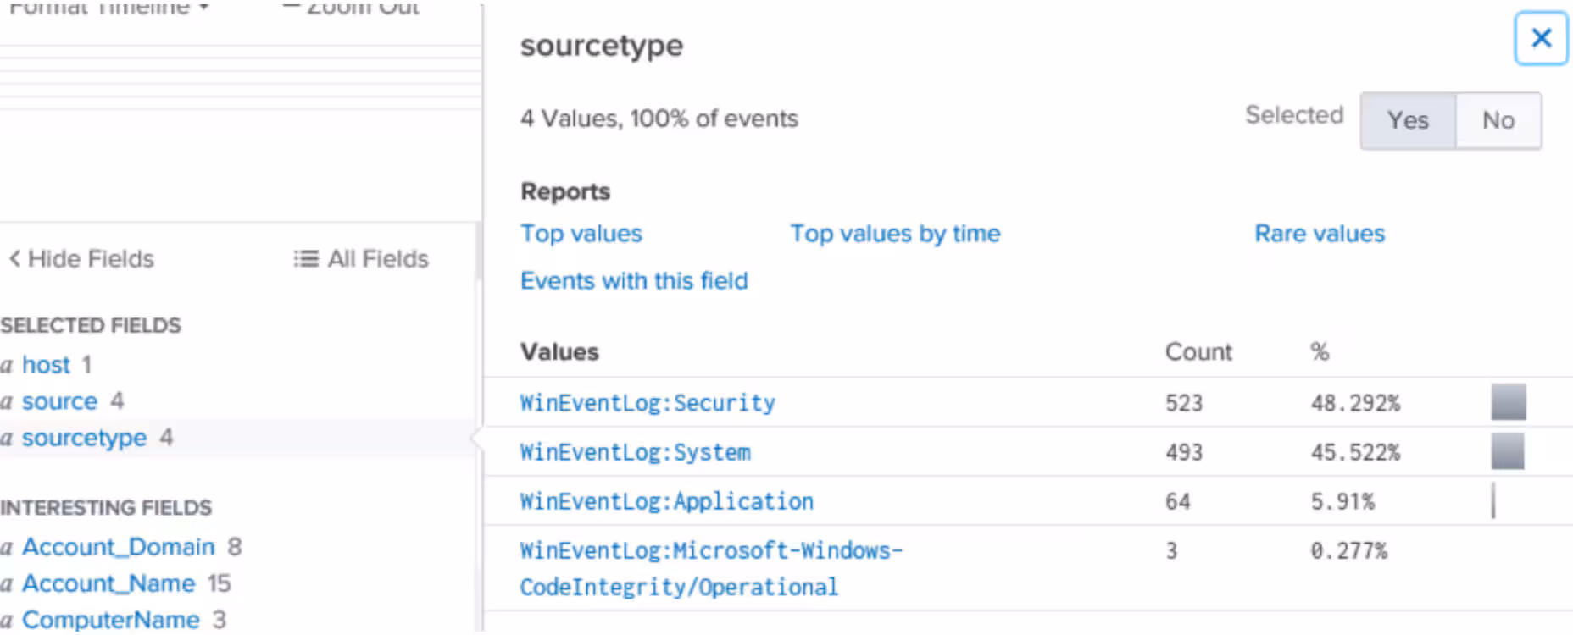Show Events with this field
The width and height of the screenshot is (1573, 635).
coord(634,281)
